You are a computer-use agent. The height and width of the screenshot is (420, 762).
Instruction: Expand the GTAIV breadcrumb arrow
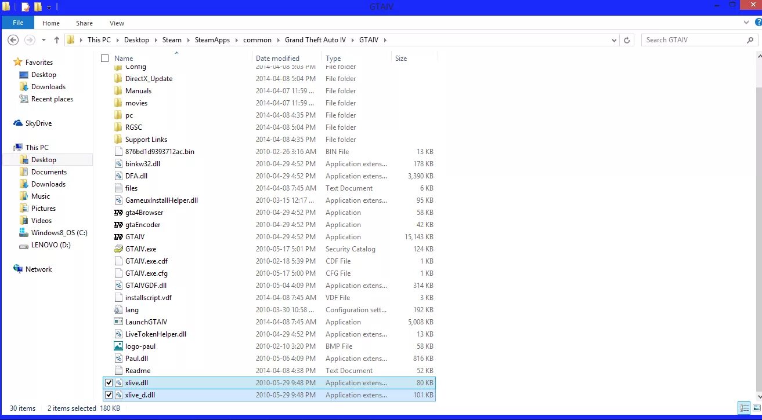384,40
